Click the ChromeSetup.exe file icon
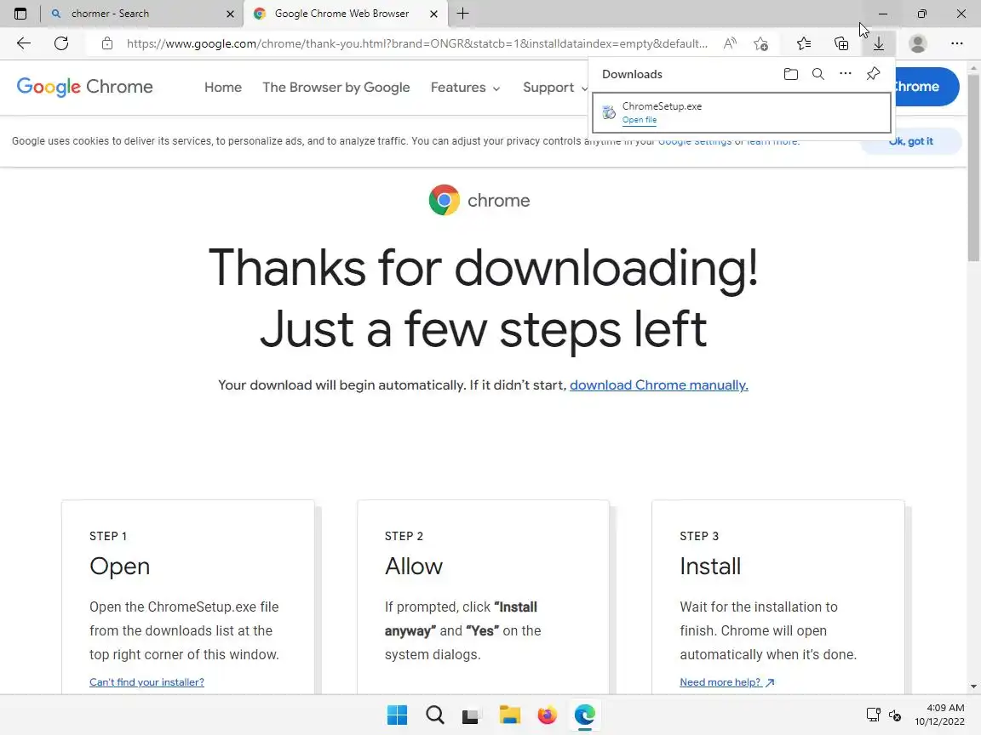 pos(609,112)
